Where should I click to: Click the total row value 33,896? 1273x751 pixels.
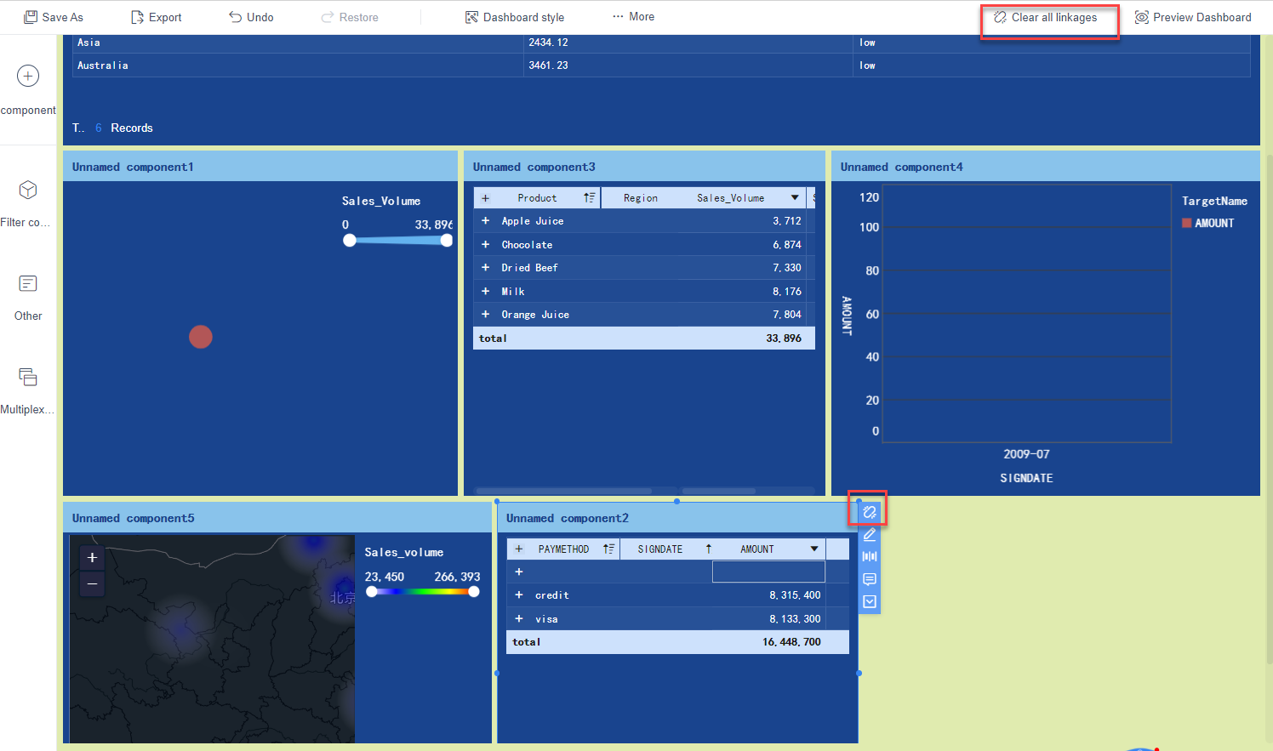tap(784, 339)
